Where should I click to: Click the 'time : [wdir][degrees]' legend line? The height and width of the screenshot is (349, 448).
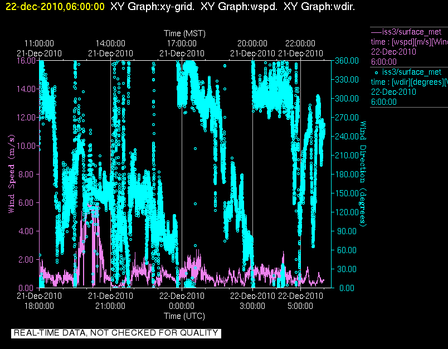(410, 82)
